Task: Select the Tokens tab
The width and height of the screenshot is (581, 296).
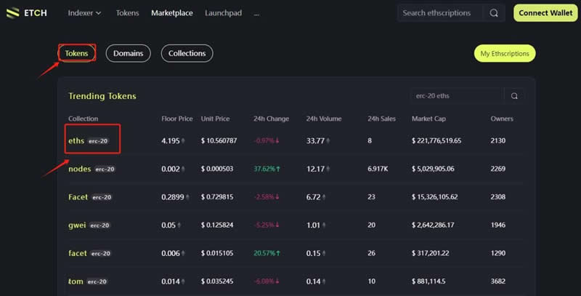Action: (x=76, y=53)
